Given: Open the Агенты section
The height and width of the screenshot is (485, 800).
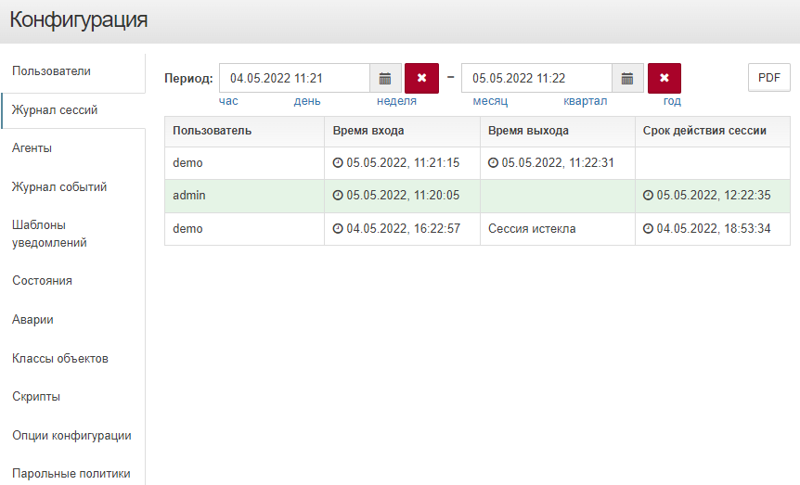Looking at the screenshot, I should click(32, 148).
